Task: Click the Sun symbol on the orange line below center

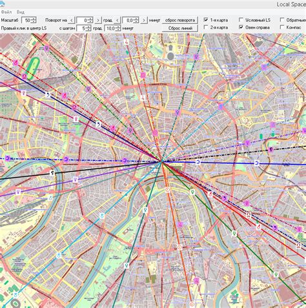Action: click(x=167, y=190)
